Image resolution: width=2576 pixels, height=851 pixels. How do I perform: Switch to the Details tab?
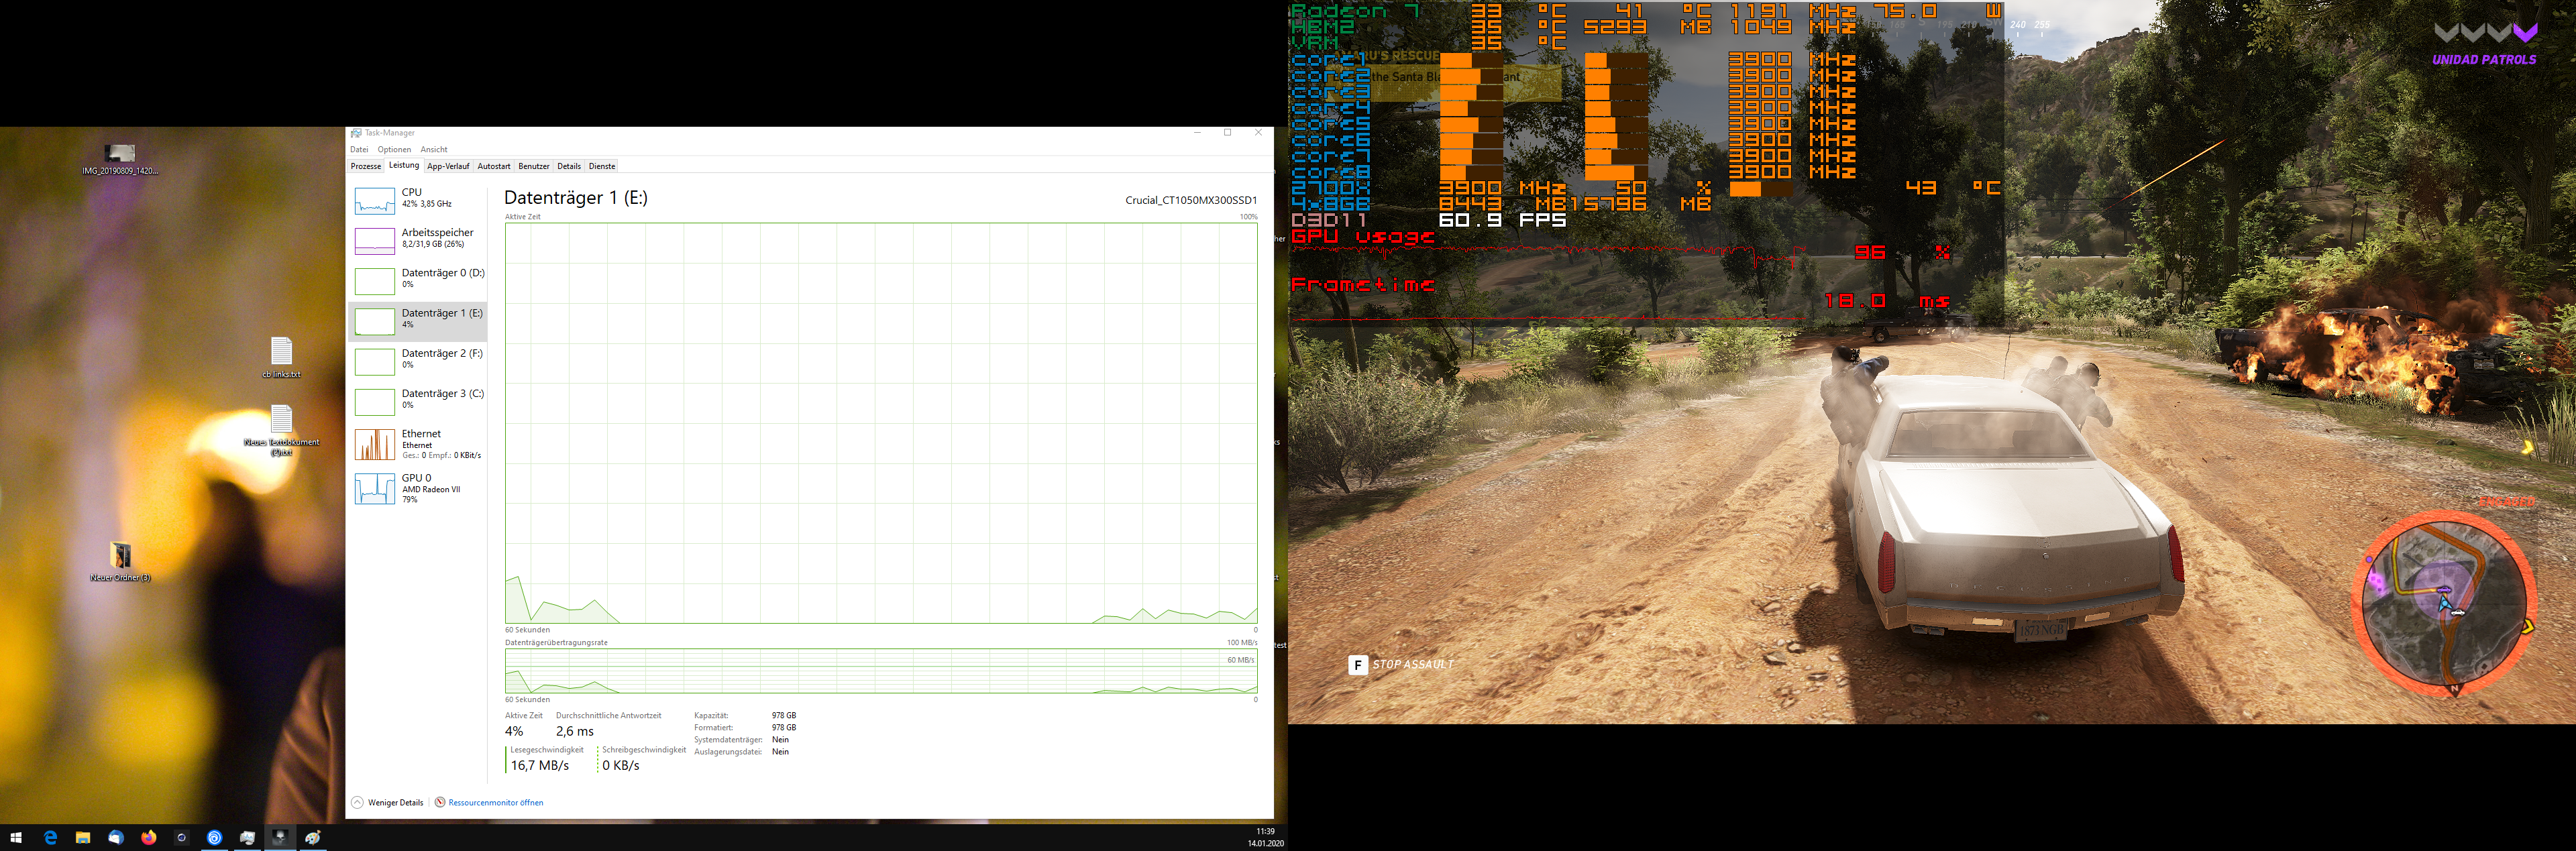[569, 166]
